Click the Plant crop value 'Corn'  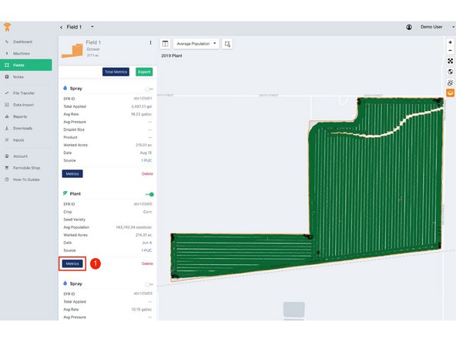pyautogui.click(x=147, y=212)
